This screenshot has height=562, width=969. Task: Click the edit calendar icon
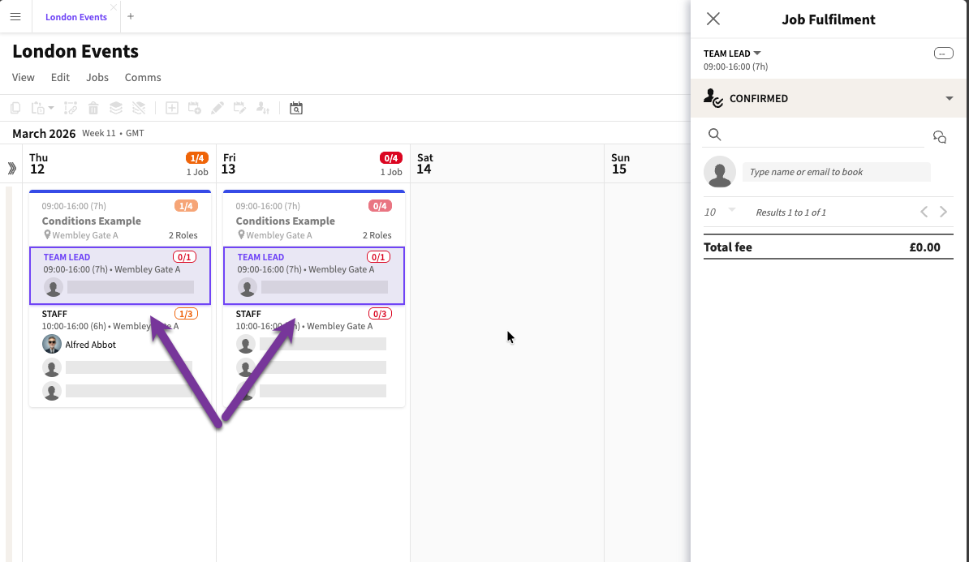pos(239,108)
